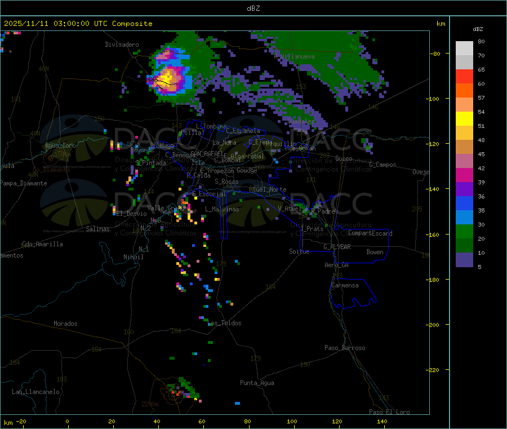This screenshot has width=507, height=429.
Task: Click the 'Agua_Toro' map label
Action: pos(60,145)
